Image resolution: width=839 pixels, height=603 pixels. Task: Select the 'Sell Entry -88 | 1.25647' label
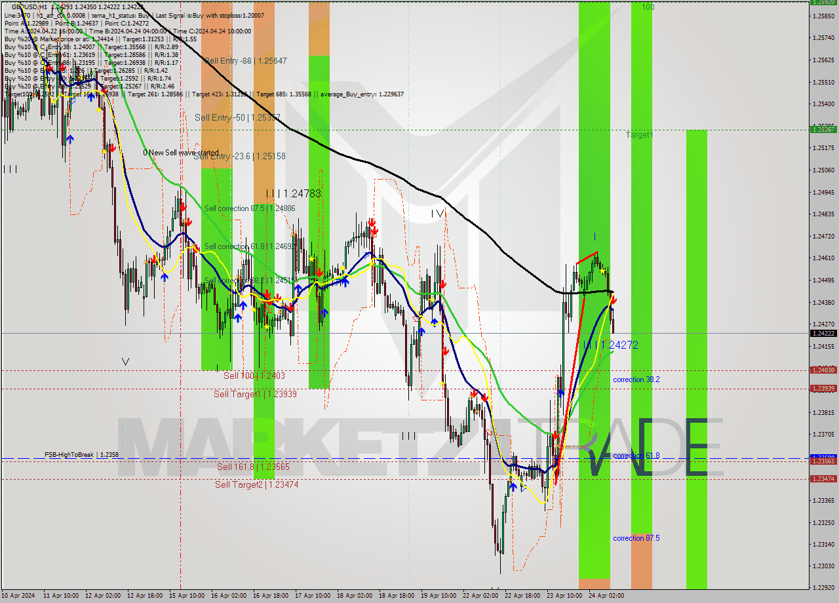(x=245, y=60)
